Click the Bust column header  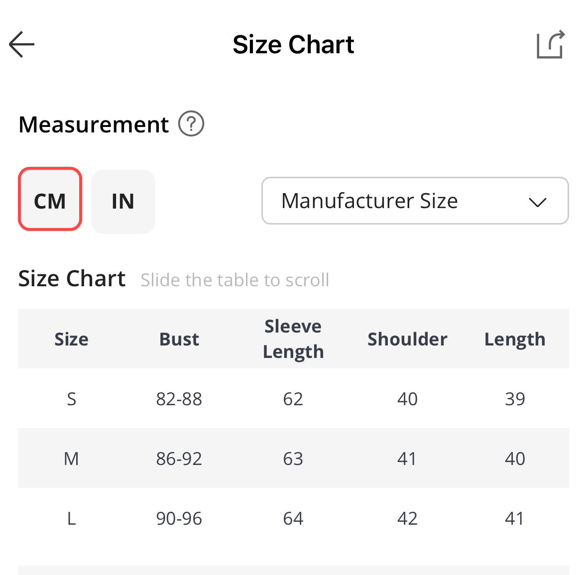pyautogui.click(x=179, y=339)
